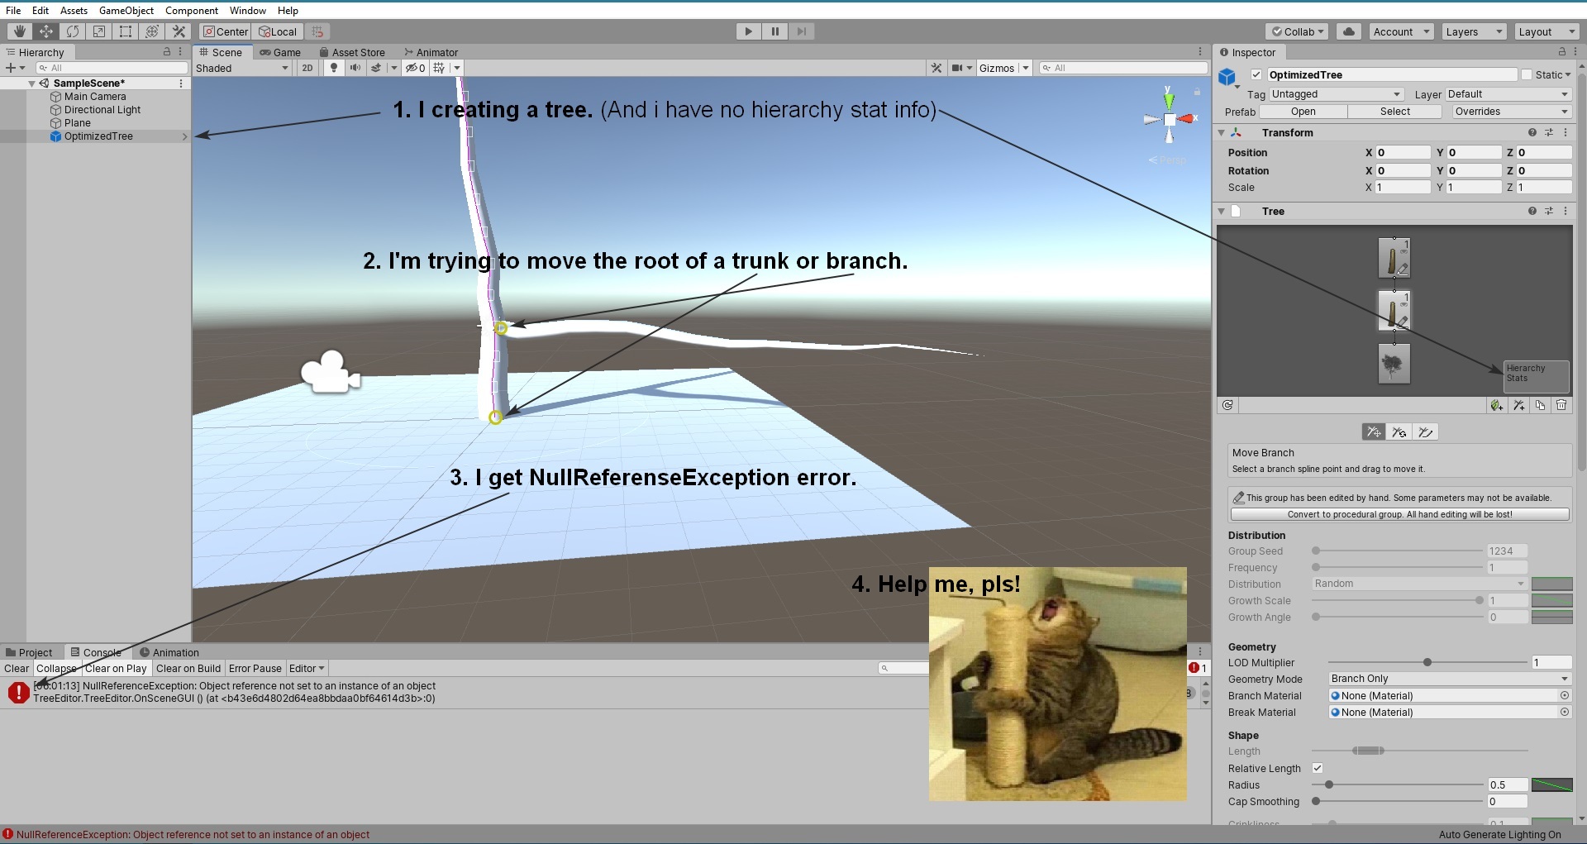
Task: Select the Rotate Branch tool in Tree editor
Action: coord(1399,432)
